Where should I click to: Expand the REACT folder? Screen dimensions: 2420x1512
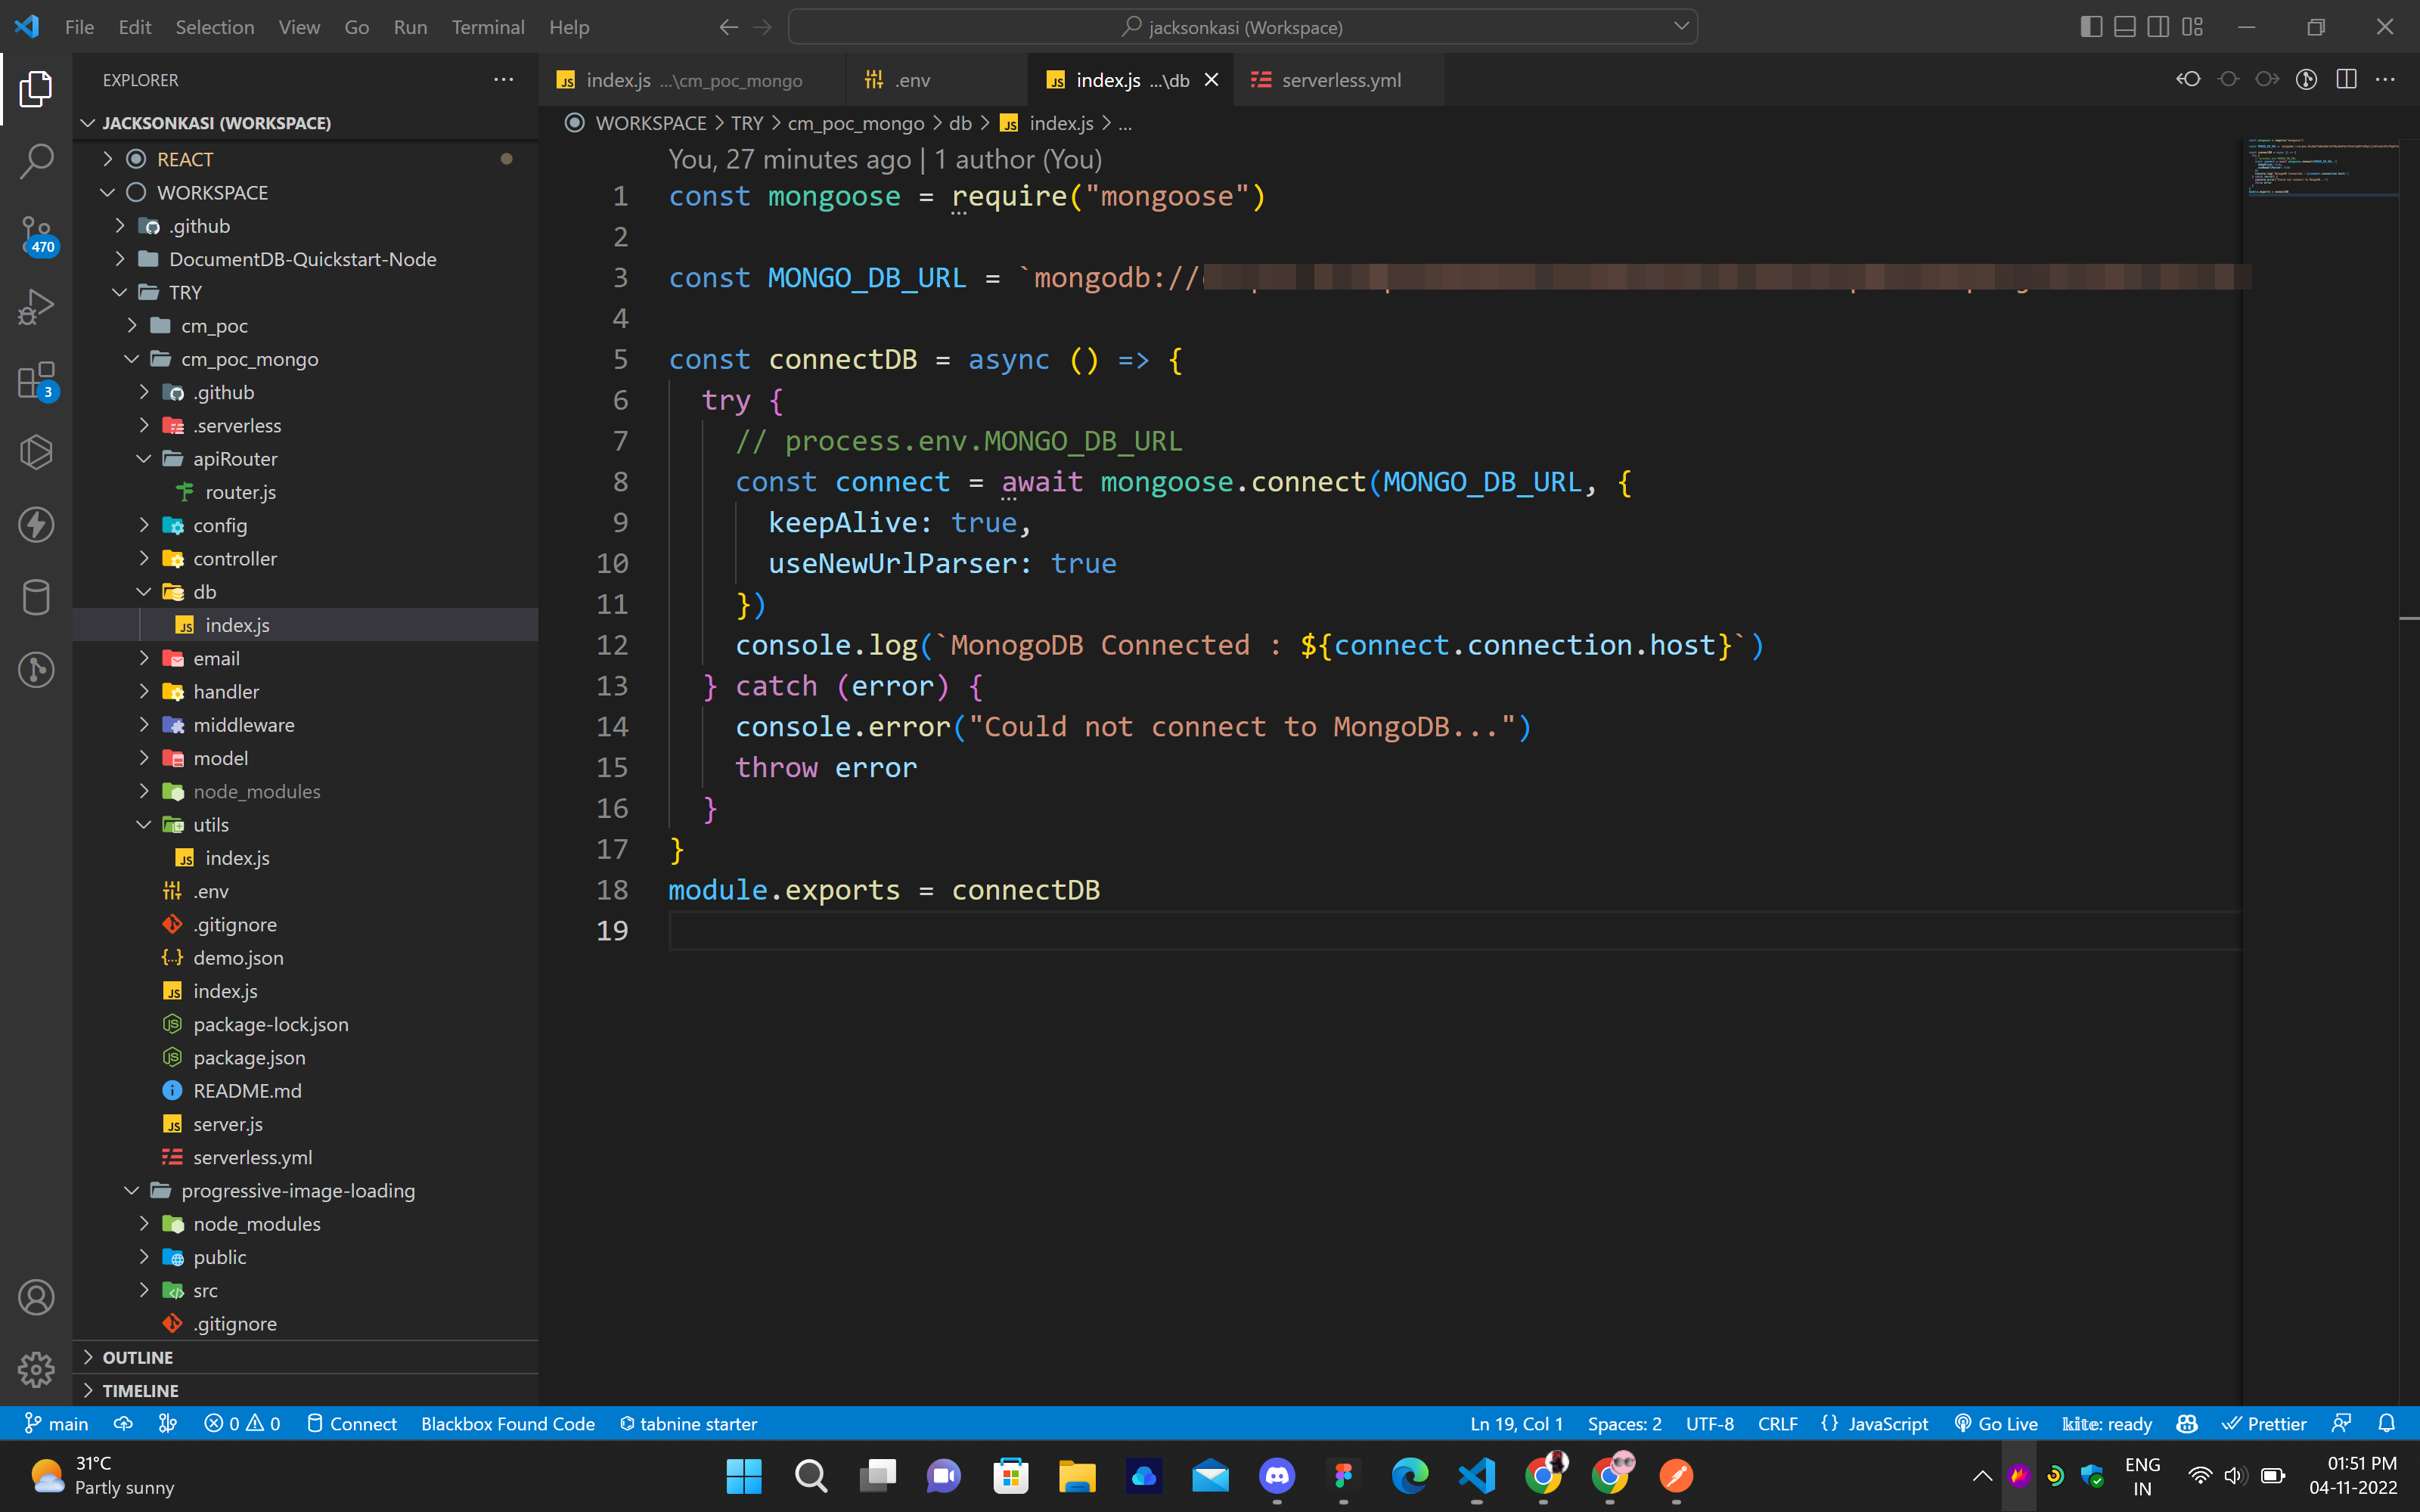click(305, 159)
